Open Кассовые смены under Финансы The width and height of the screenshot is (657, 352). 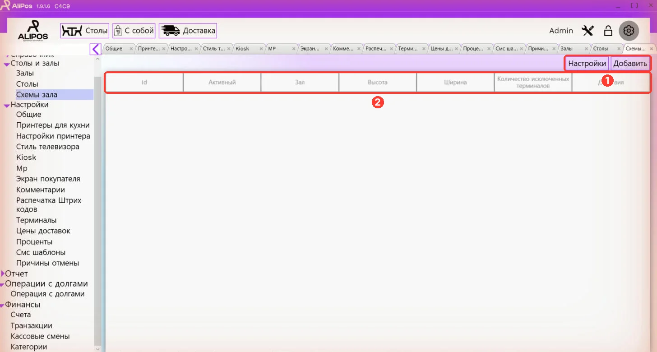point(40,336)
